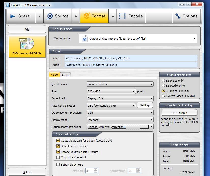Click the Video 8100 kb/s bitrate value
Screen dimensions: 210x176
pos(189,151)
